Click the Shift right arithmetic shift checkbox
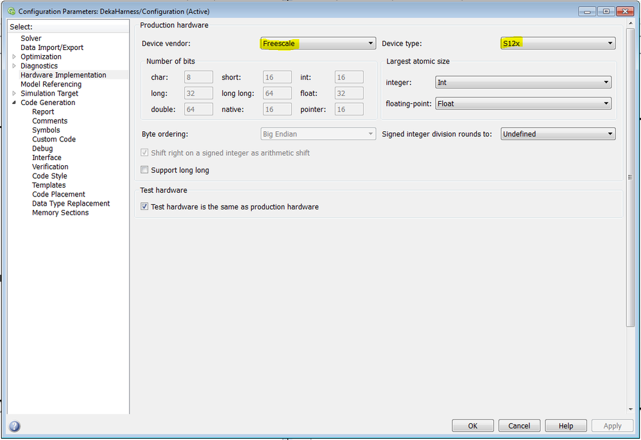 click(x=144, y=152)
